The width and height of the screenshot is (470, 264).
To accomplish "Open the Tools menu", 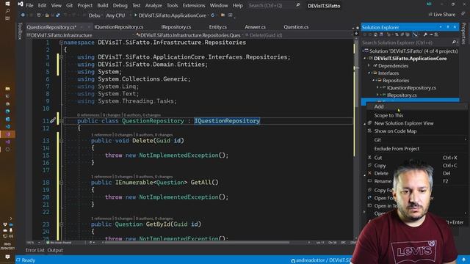I will 172,5.
